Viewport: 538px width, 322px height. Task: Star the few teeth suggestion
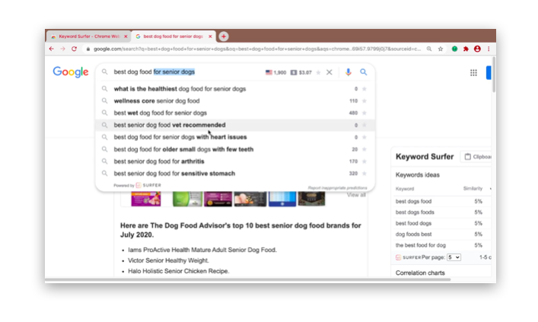point(365,149)
